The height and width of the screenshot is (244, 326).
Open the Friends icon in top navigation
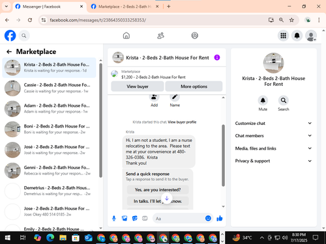pos(160,36)
